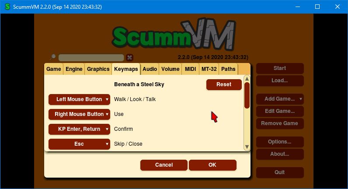Close the ScummVM window

pyautogui.click(x=338, y=7)
